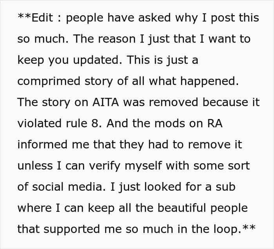Image resolution: width=274 pixels, height=249 pixels.
Task: Click the word "supported" in last line
Action: (72, 229)
